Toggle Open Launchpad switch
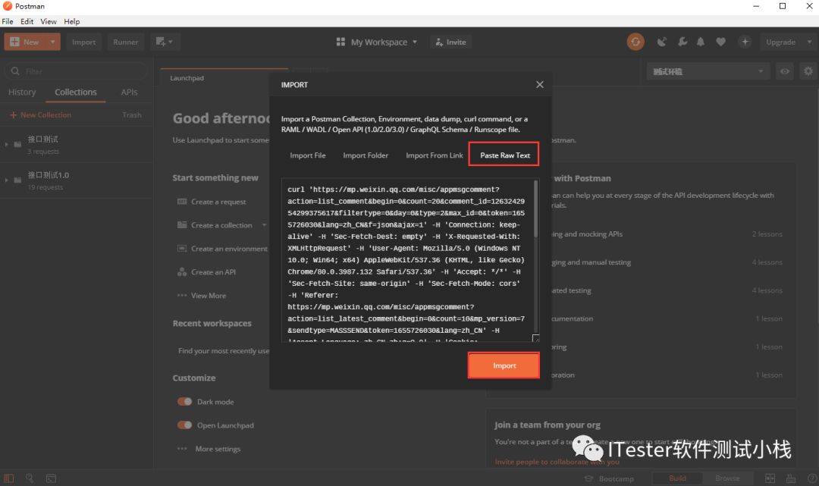This screenshot has width=819, height=486. click(184, 425)
